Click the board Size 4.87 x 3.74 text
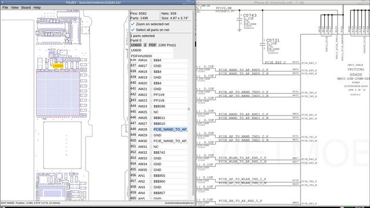The width and height of the screenshot is (370, 208). [175, 18]
